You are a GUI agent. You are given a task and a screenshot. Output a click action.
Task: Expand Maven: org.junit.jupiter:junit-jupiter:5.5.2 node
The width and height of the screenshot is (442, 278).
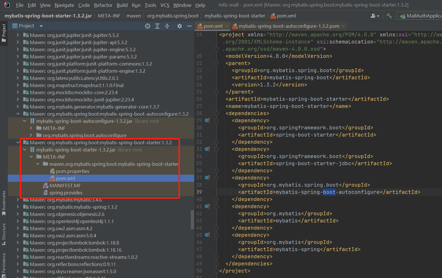pos(18,35)
